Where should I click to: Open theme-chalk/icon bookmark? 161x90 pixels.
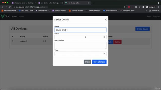[94, 10]
